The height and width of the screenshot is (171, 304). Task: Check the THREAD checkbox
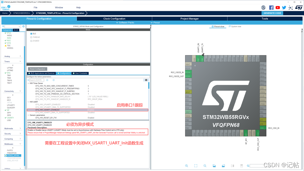point(31,37)
